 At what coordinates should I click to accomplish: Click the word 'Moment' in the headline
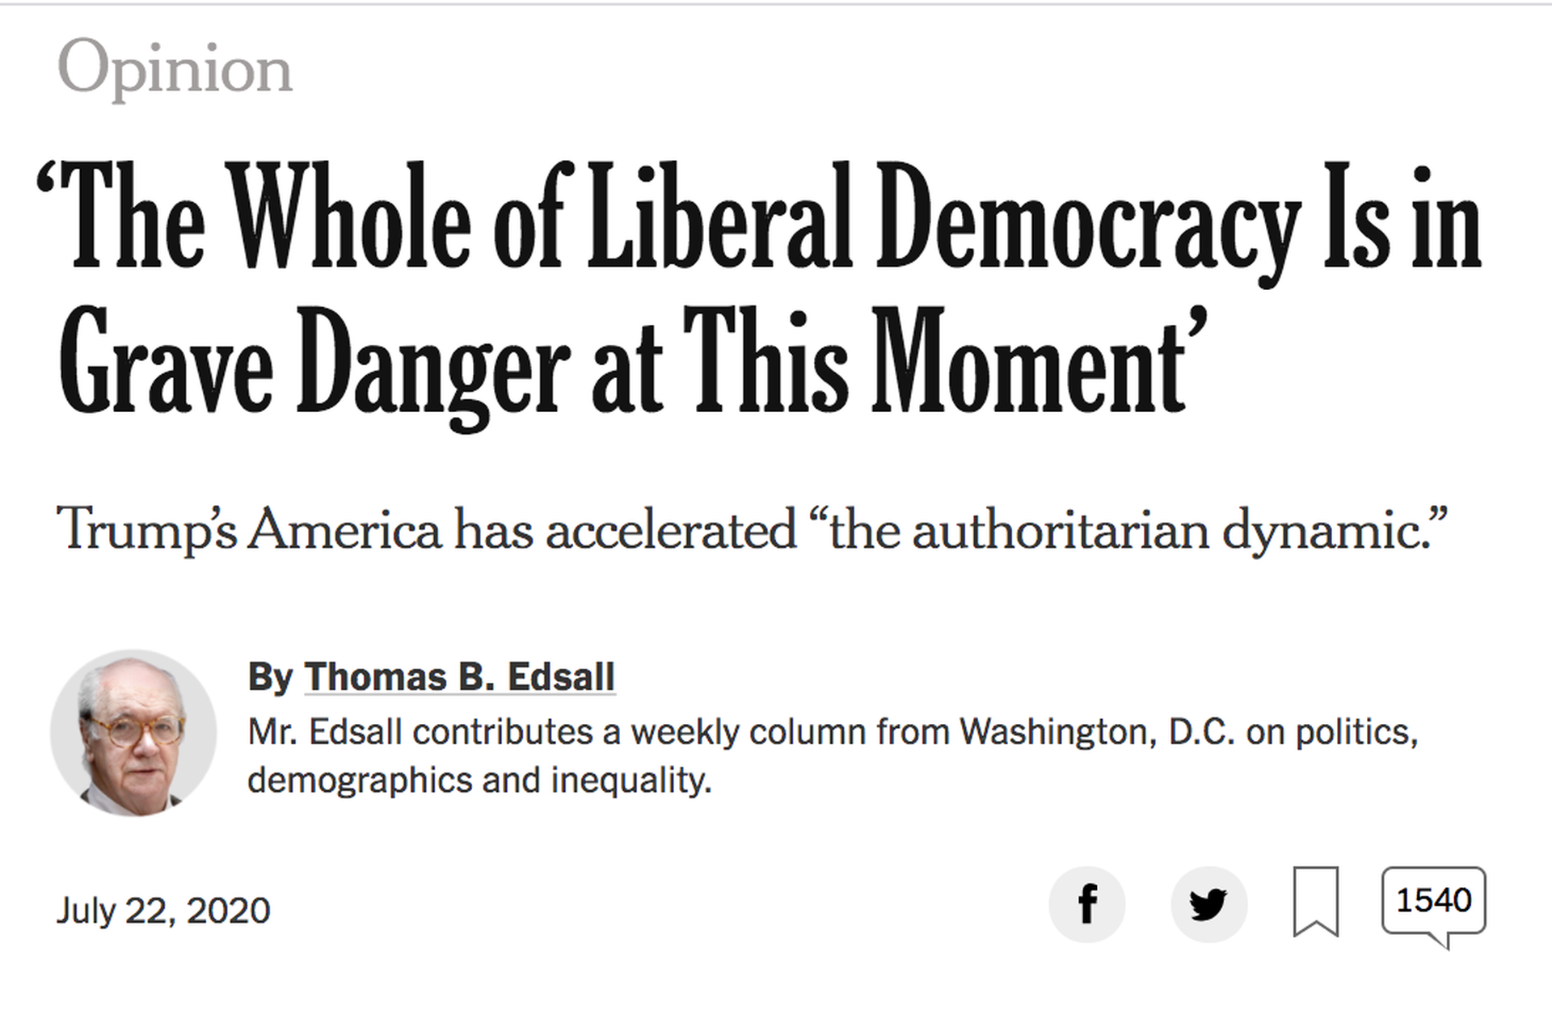[x=1029, y=361]
